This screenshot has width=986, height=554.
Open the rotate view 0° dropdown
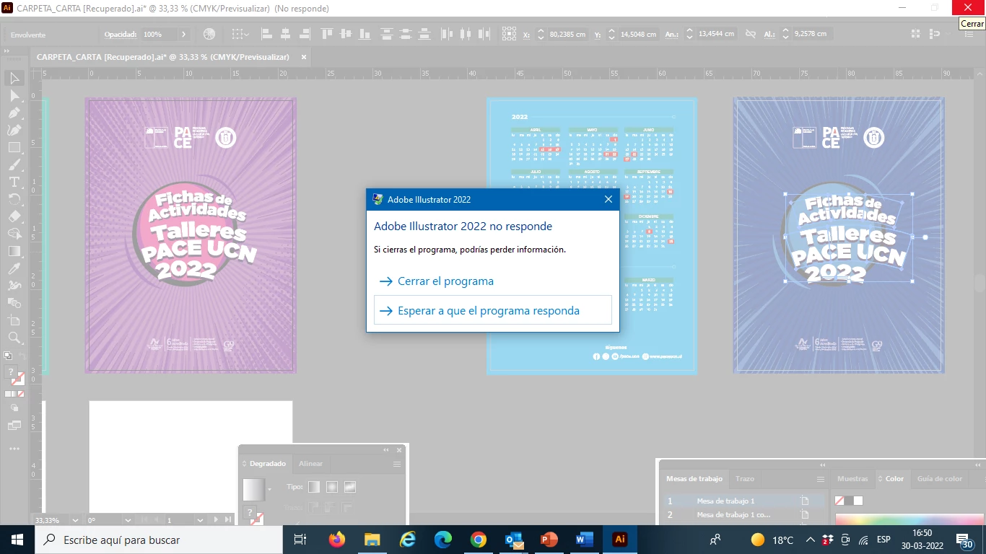pos(128,519)
